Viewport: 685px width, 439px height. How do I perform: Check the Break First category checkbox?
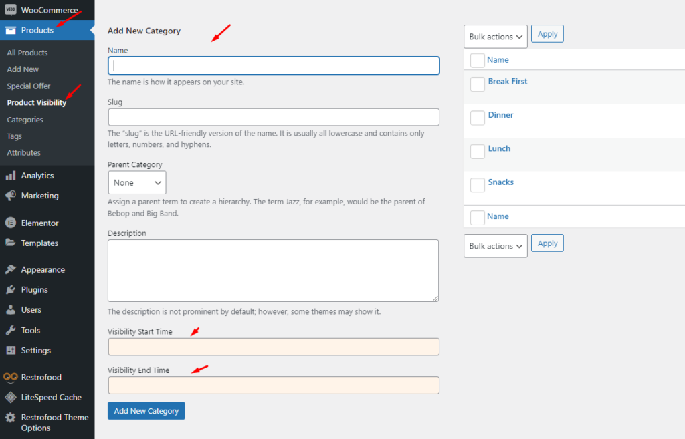477,84
